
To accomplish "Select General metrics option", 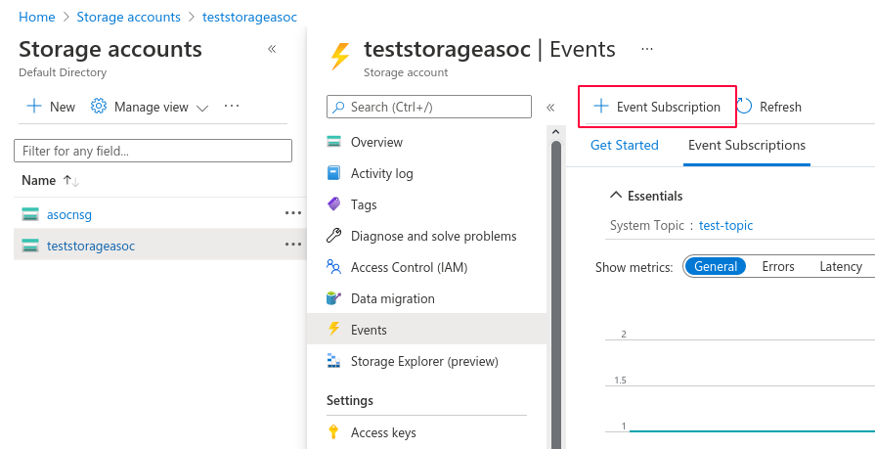I will [x=716, y=267].
